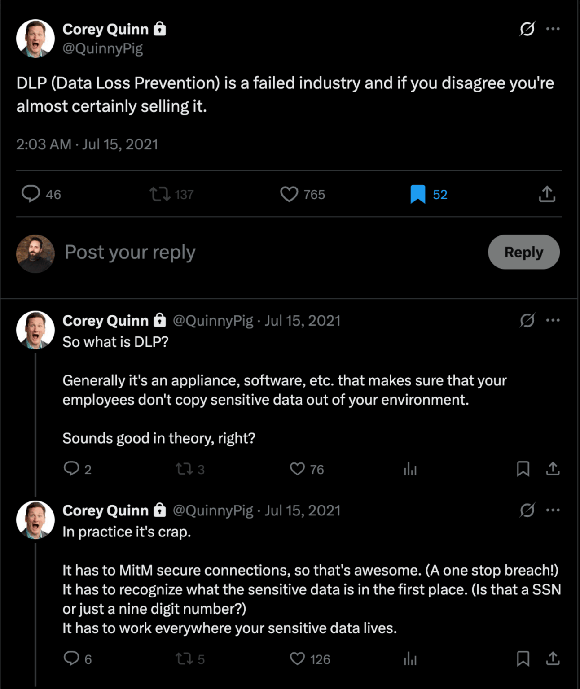Image resolution: width=580 pixels, height=689 pixels.
Task: Open Corey Quinn's profile picture on main tweet
Action: click(x=35, y=39)
